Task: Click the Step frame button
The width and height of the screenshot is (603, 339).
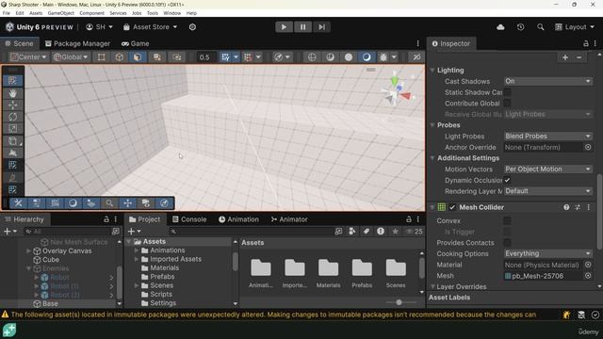Action: 321,27
